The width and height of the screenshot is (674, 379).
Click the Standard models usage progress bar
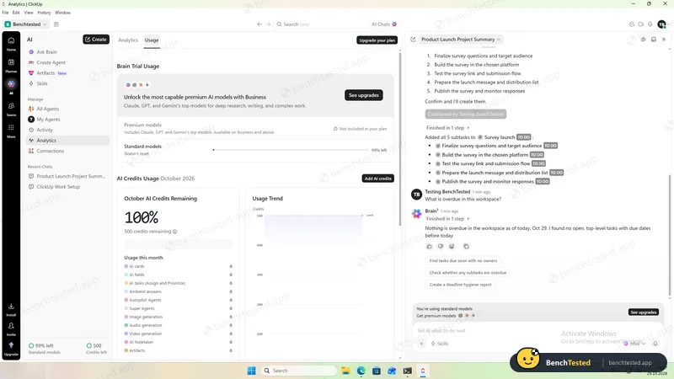pos(291,150)
